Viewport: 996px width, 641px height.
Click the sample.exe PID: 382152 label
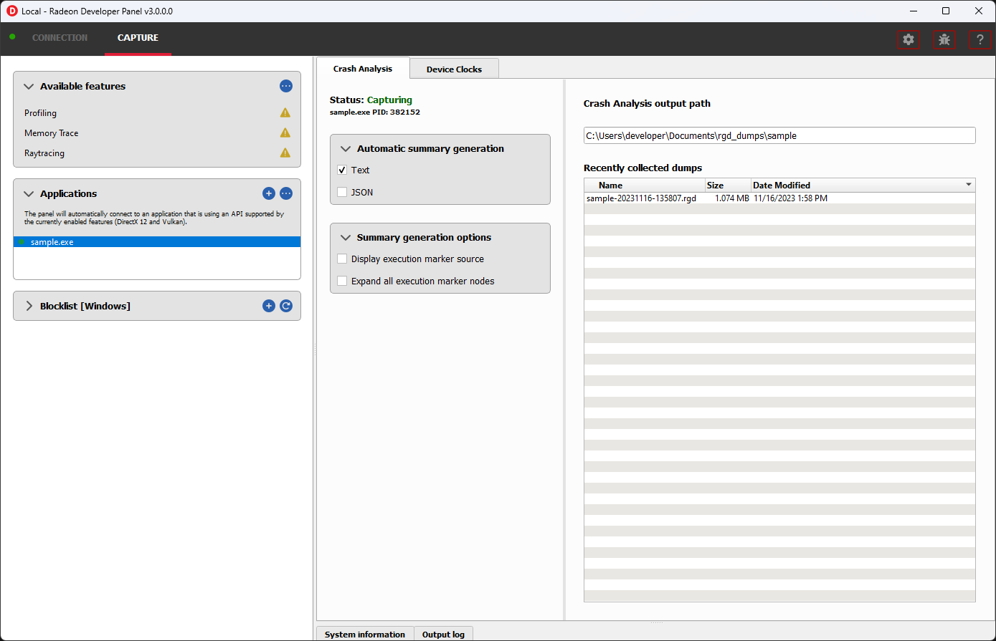point(375,112)
